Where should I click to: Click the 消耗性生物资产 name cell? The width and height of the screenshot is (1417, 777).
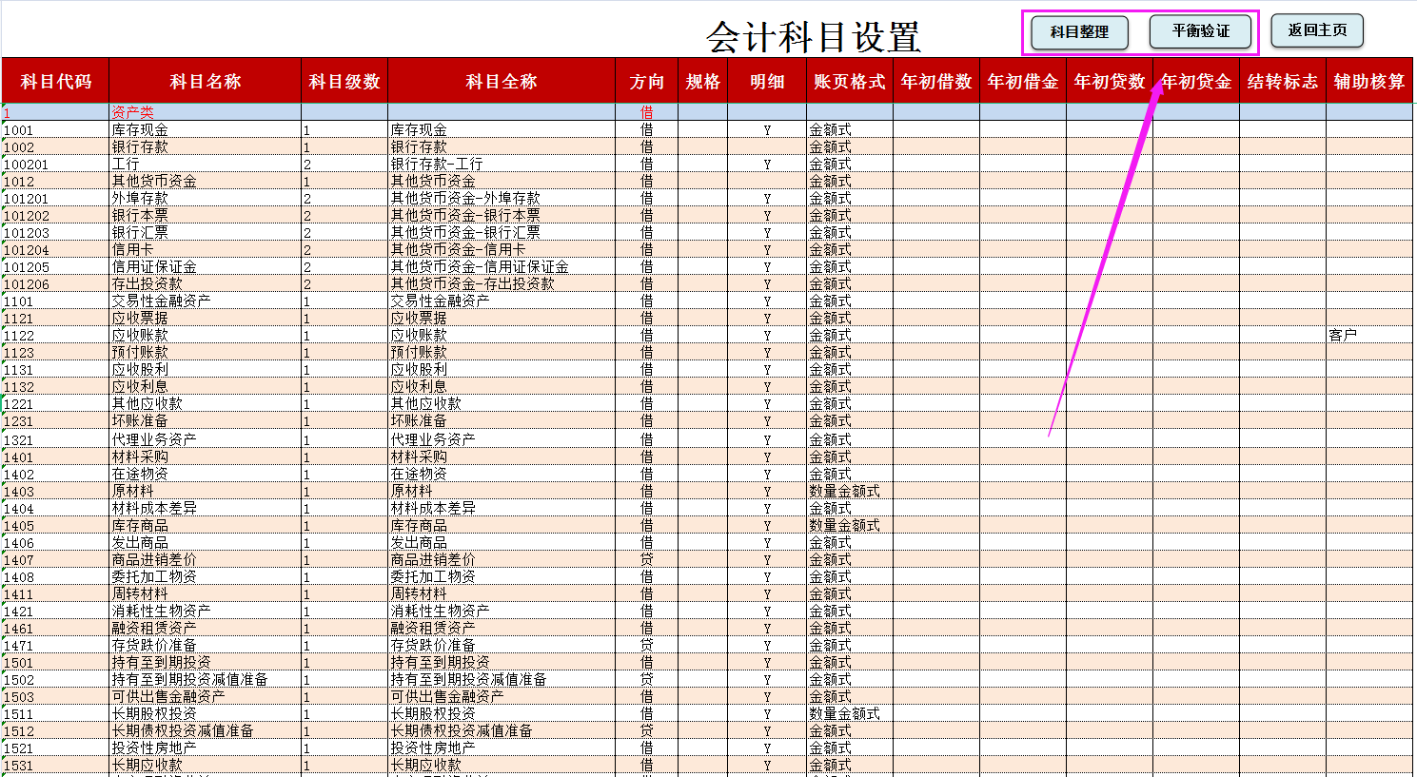click(x=206, y=612)
